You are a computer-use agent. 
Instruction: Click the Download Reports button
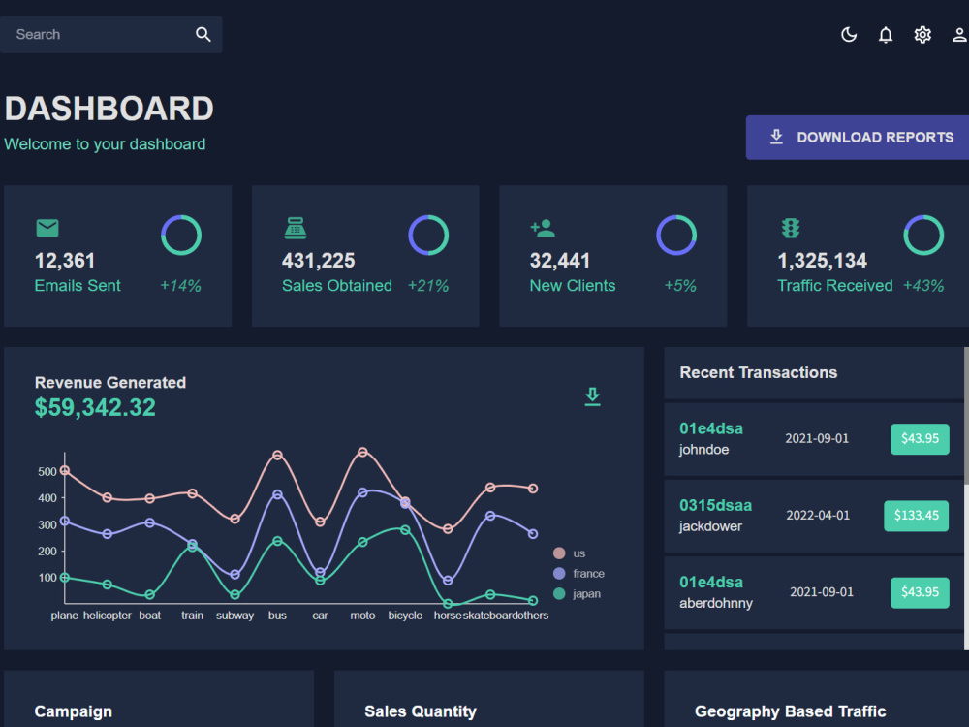click(858, 138)
